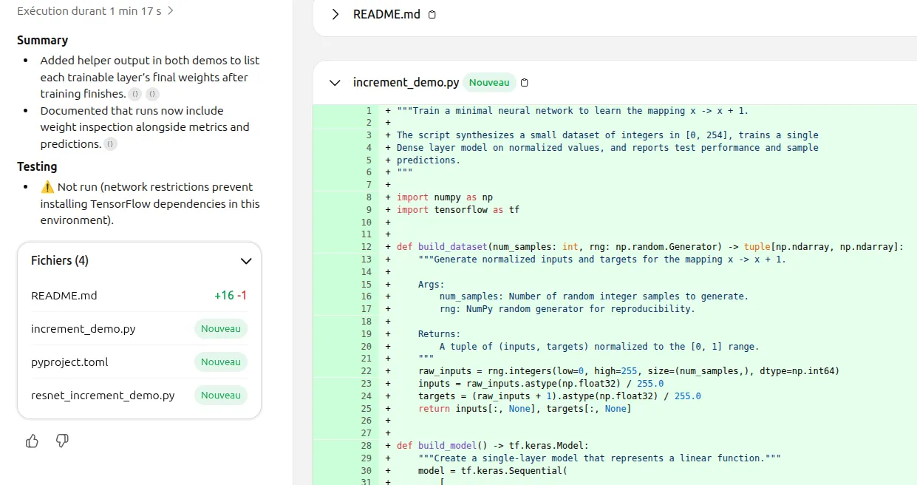Open pyproject.toml from the files list
The width and height of the screenshot is (917, 485).
coord(69,362)
